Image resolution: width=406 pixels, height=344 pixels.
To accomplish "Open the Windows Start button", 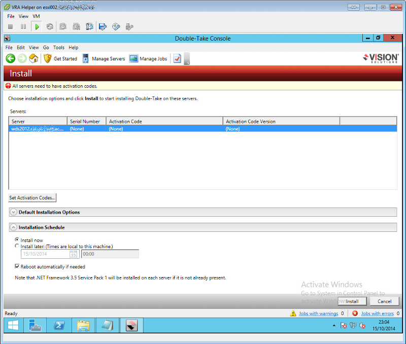I will [x=13, y=325].
